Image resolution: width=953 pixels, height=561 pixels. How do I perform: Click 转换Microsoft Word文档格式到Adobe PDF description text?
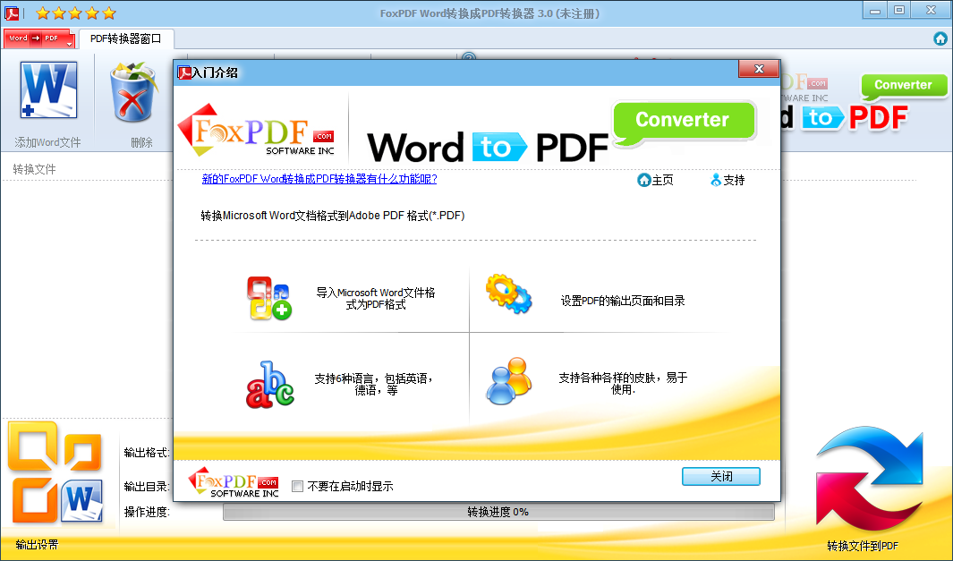[333, 215]
